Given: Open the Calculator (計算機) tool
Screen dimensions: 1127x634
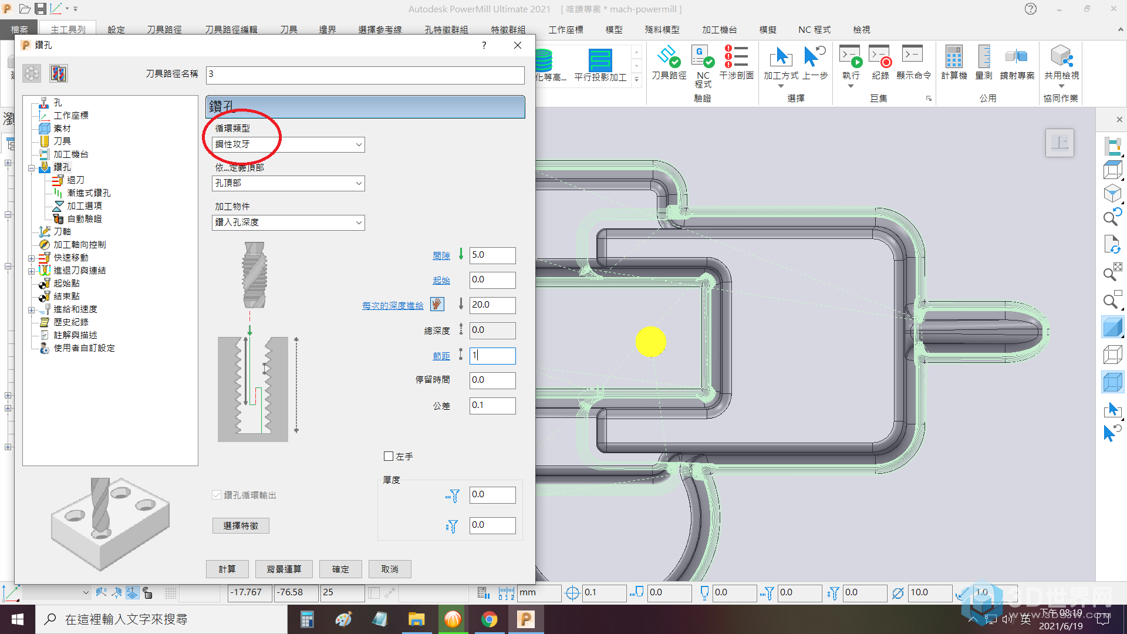Looking at the screenshot, I should coord(954,58).
